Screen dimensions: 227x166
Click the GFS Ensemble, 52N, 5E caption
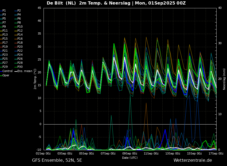point(57,160)
